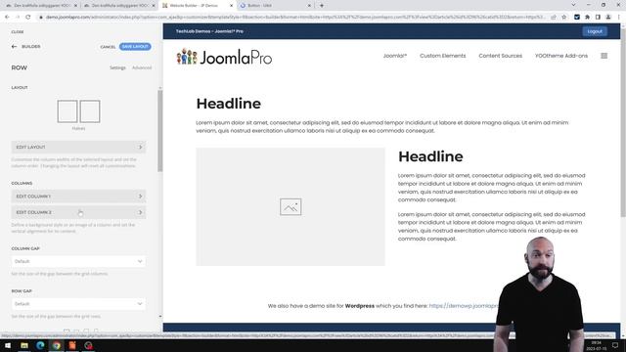Click the Logout button
This screenshot has width=626, height=352.
pos(595,31)
